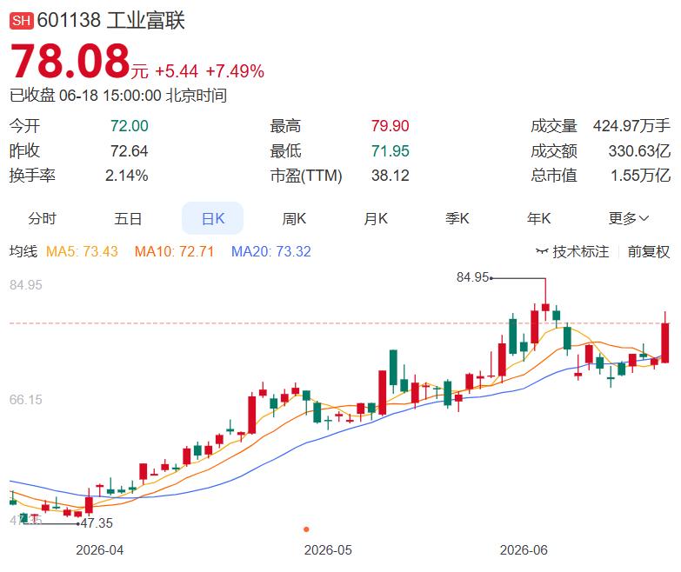The image size is (681, 572).
Task: Expand the 更多 dropdown
Action: (628, 218)
